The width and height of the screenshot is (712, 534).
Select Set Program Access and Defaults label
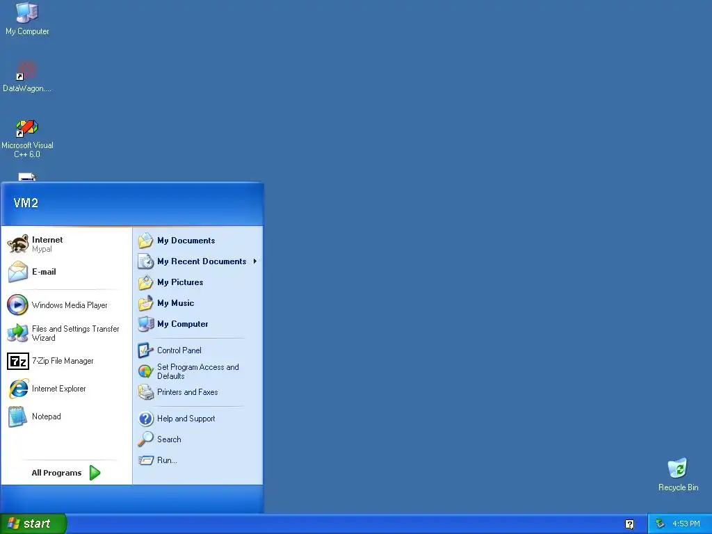pos(198,371)
